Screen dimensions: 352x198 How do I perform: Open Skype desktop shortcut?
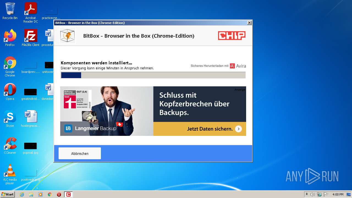tap(10, 119)
